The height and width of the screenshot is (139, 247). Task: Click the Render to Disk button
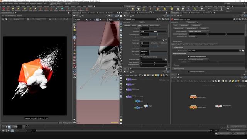pos(179,28)
